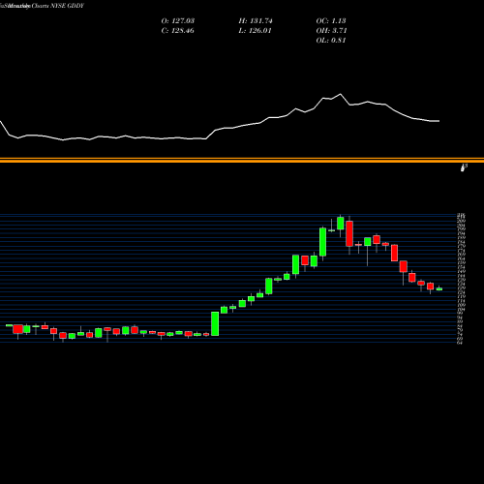484x484 pixels.
Task: Click the close price value C: 128.46
Action: point(178,31)
